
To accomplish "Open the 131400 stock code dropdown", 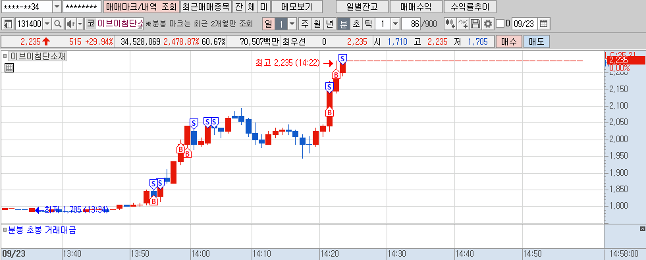I will pos(47,24).
